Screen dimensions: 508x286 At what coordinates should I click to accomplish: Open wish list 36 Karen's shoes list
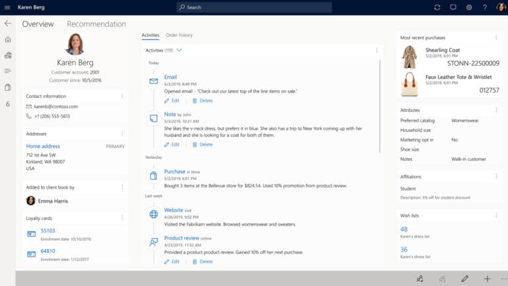click(403, 250)
